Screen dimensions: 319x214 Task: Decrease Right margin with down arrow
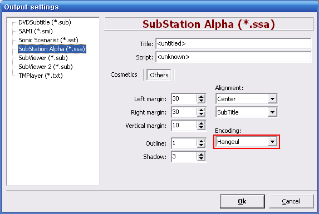click(201, 115)
